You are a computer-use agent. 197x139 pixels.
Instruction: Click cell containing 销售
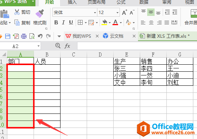tap(153, 61)
